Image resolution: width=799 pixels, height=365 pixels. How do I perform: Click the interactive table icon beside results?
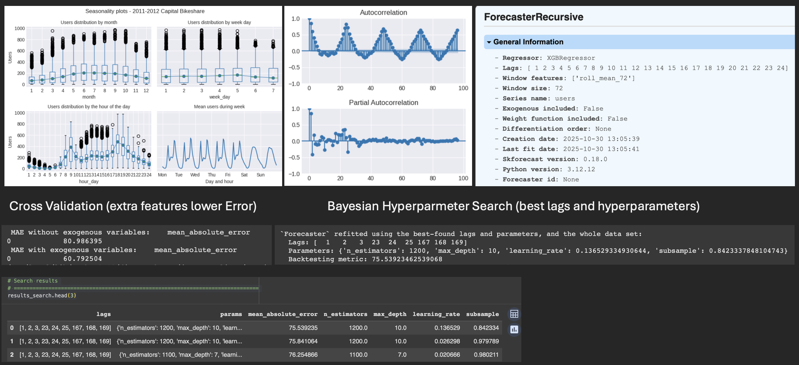tap(514, 314)
